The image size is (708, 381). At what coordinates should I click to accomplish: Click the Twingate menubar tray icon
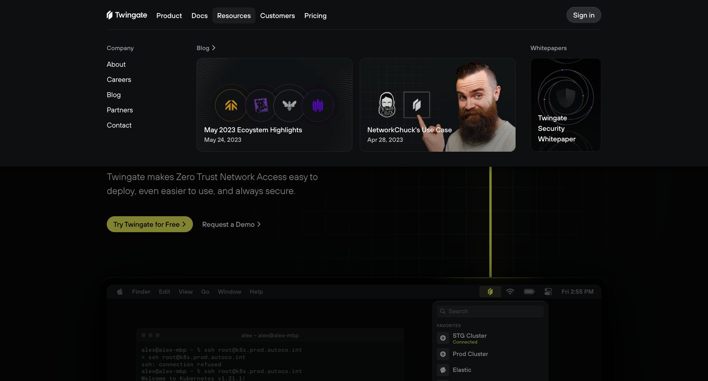tap(490, 292)
